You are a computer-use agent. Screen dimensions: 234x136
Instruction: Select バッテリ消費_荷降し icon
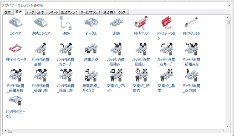click(141, 49)
